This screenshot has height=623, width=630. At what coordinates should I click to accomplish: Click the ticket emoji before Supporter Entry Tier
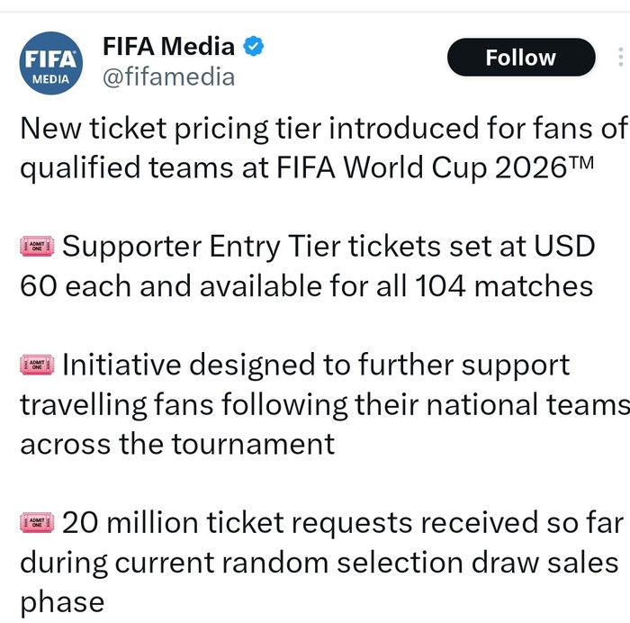pos(37,246)
